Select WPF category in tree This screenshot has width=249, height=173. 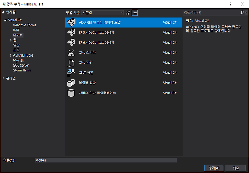click(x=16, y=30)
